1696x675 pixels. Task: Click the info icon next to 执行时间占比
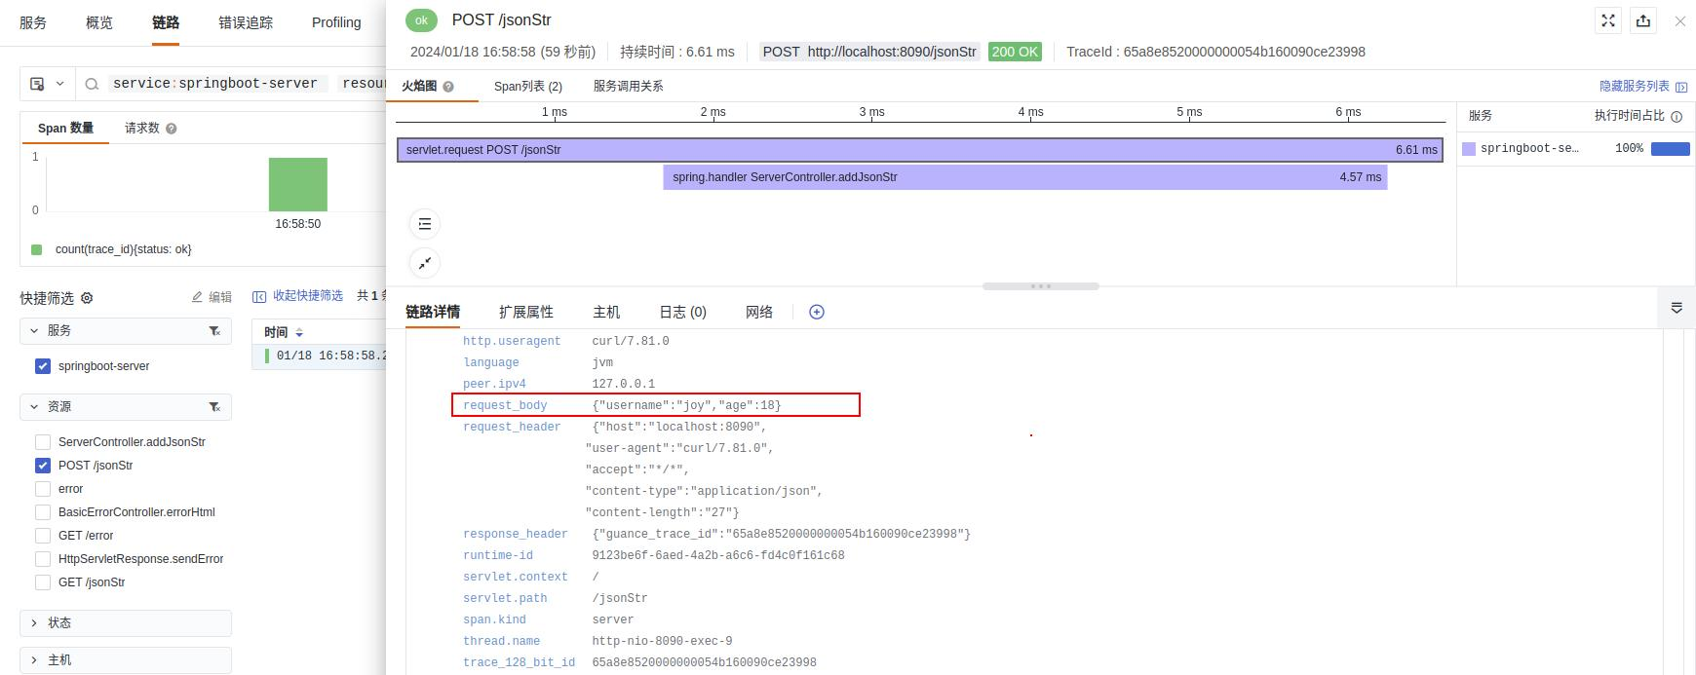pyautogui.click(x=1677, y=116)
